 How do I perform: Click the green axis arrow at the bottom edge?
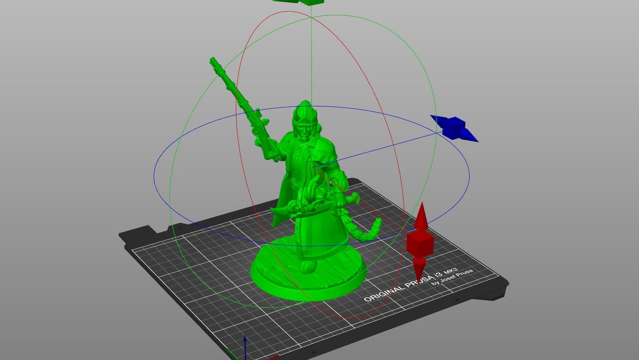coord(234,354)
